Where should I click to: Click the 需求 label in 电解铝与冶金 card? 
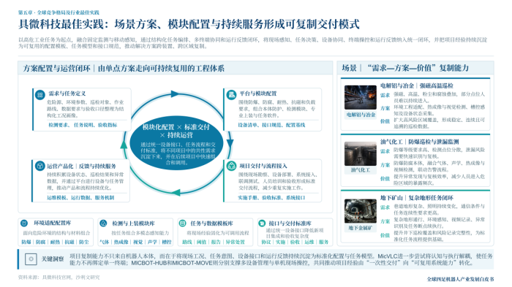385,95
